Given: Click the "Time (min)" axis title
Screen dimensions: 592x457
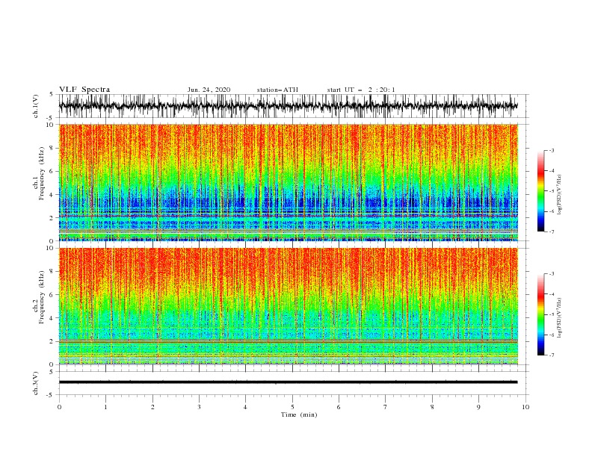Looking at the screenshot, I should point(299,414).
